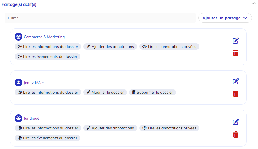Click Jenny JANE's user avatar icon
Screen dimensions: 258x149
tap(18, 83)
